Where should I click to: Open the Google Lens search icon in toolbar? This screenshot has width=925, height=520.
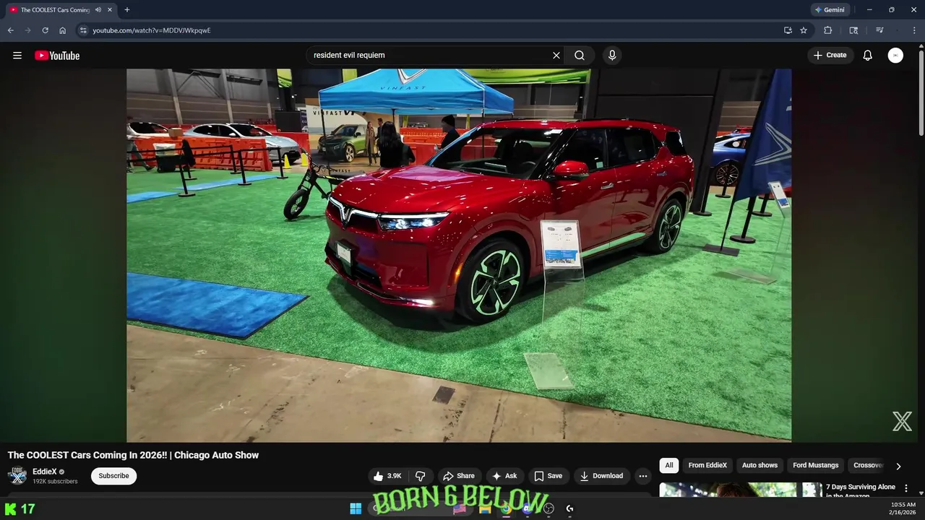pos(853,30)
